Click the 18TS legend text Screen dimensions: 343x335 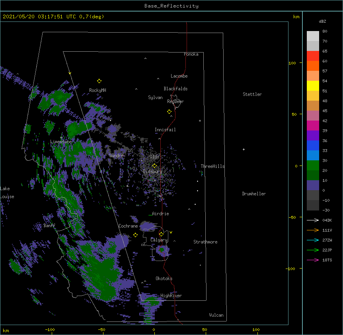pyautogui.click(x=327, y=260)
